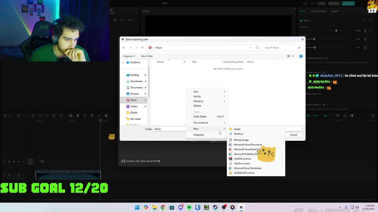Toggle lock on the main video track
The image size is (378, 212).
pyautogui.click(x=9, y=162)
